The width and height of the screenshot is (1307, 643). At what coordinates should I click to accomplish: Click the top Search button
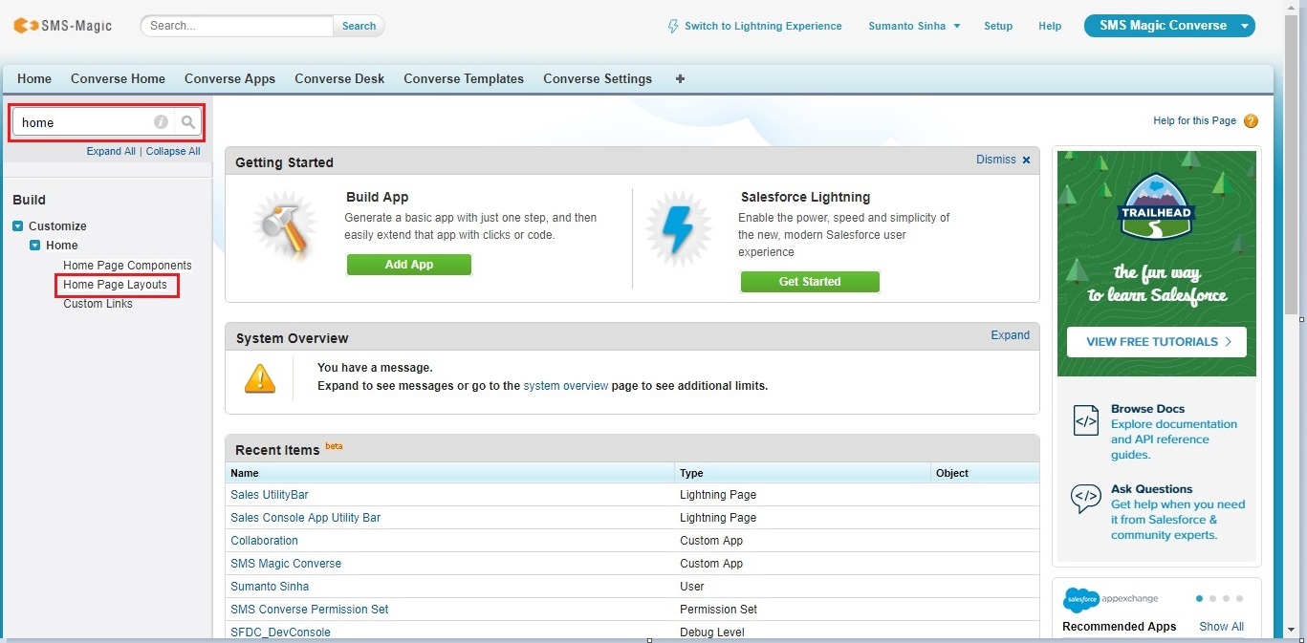(359, 26)
